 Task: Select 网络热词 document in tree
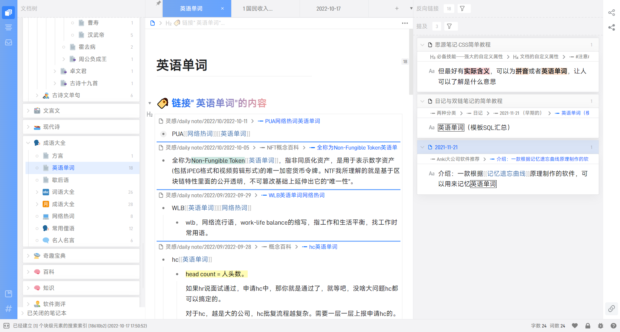[x=63, y=216]
